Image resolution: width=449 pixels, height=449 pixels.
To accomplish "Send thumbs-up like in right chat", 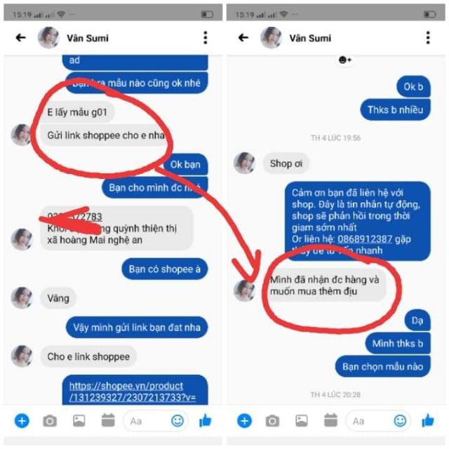I will click(428, 420).
